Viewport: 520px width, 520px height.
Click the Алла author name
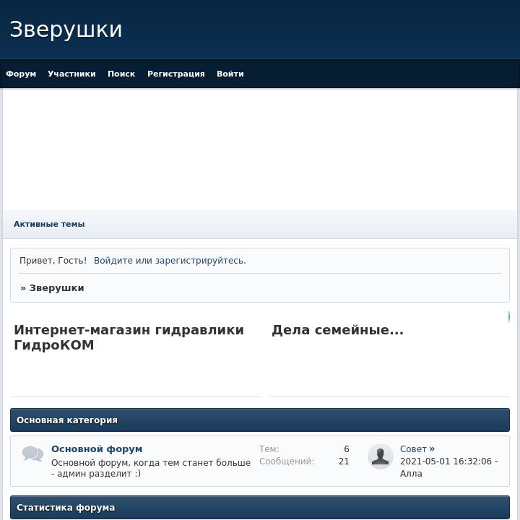[x=411, y=474]
